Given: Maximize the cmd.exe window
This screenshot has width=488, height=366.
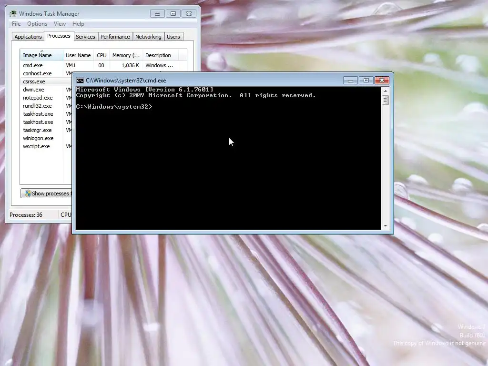Looking at the screenshot, I should click(x=366, y=81).
